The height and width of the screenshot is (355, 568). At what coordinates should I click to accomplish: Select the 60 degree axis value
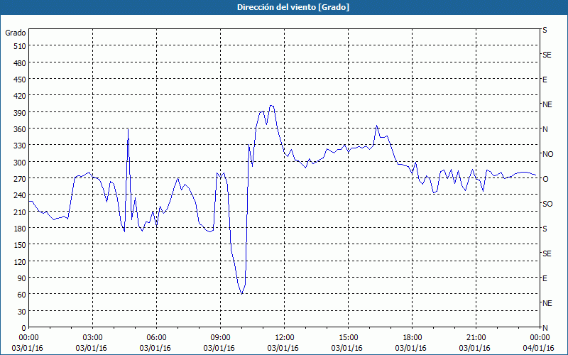coord(22,295)
